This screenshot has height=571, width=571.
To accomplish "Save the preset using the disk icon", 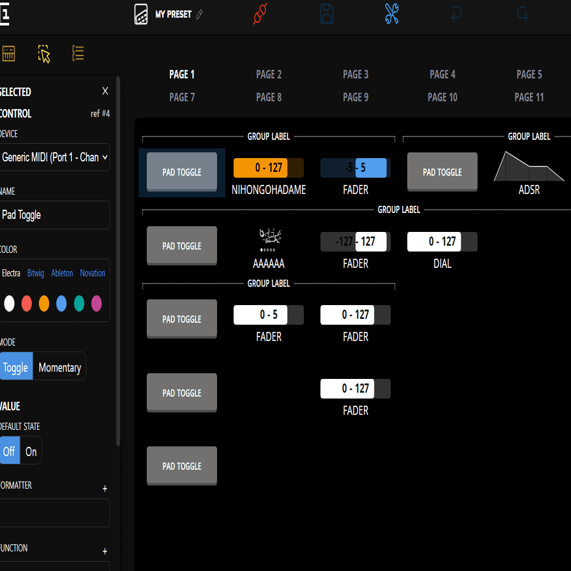I will point(326,14).
